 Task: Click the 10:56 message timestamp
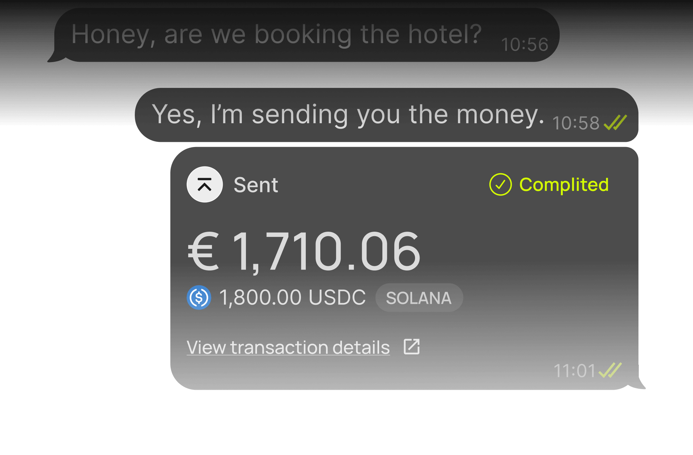point(525,45)
